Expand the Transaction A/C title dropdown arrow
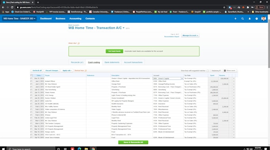Screen dimensions: 270x150 (x=123, y=28)
